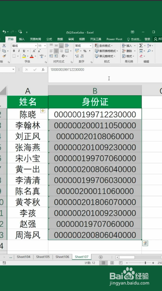Click Find & Select magnifier icon
Screen dimensions: 162x291
149,51
